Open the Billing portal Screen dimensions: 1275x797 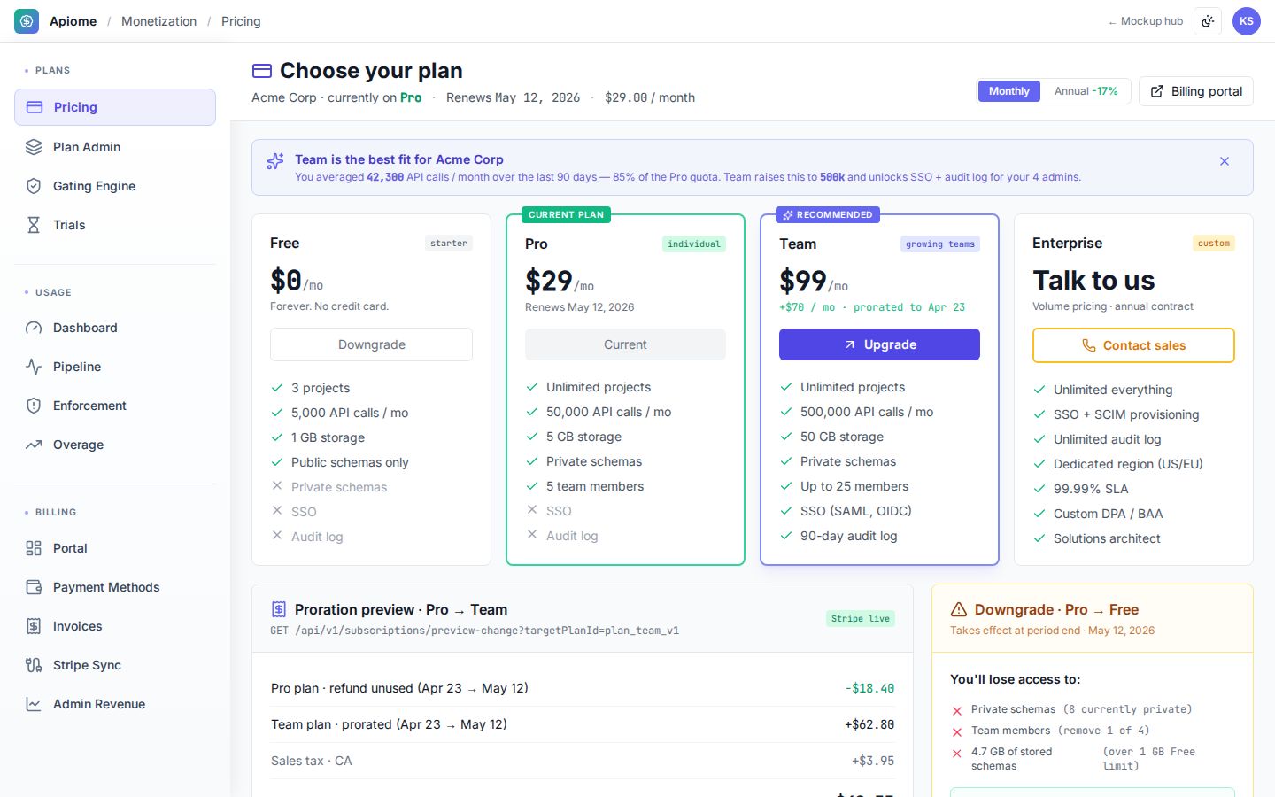click(x=1196, y=91)
